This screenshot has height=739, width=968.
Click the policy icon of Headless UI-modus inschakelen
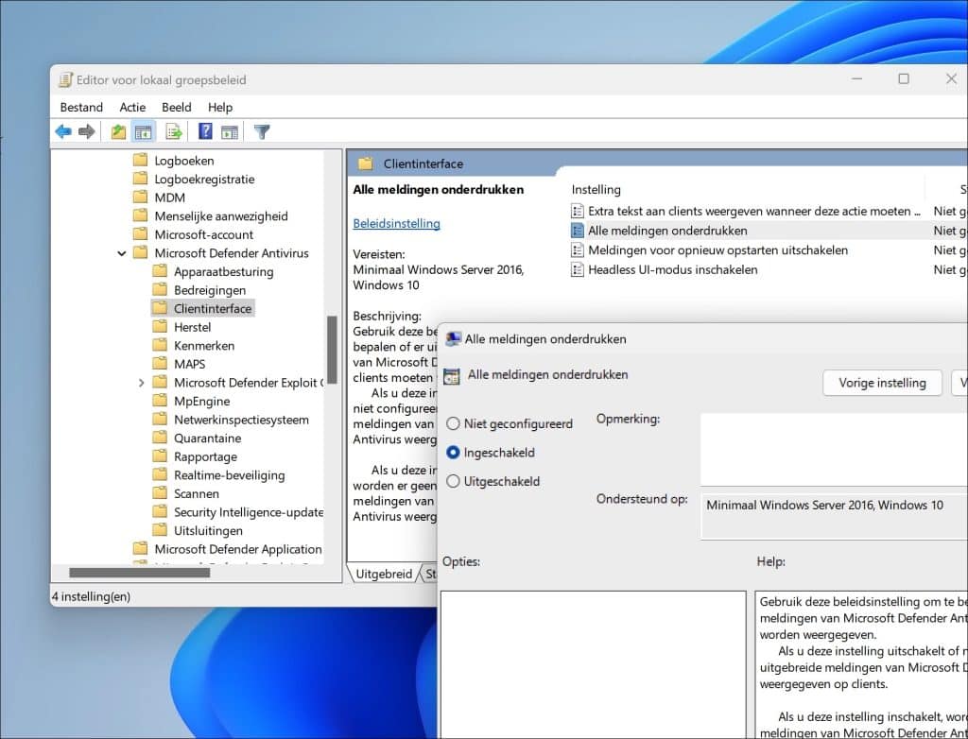pyautogui.click(x=578, y=269)
